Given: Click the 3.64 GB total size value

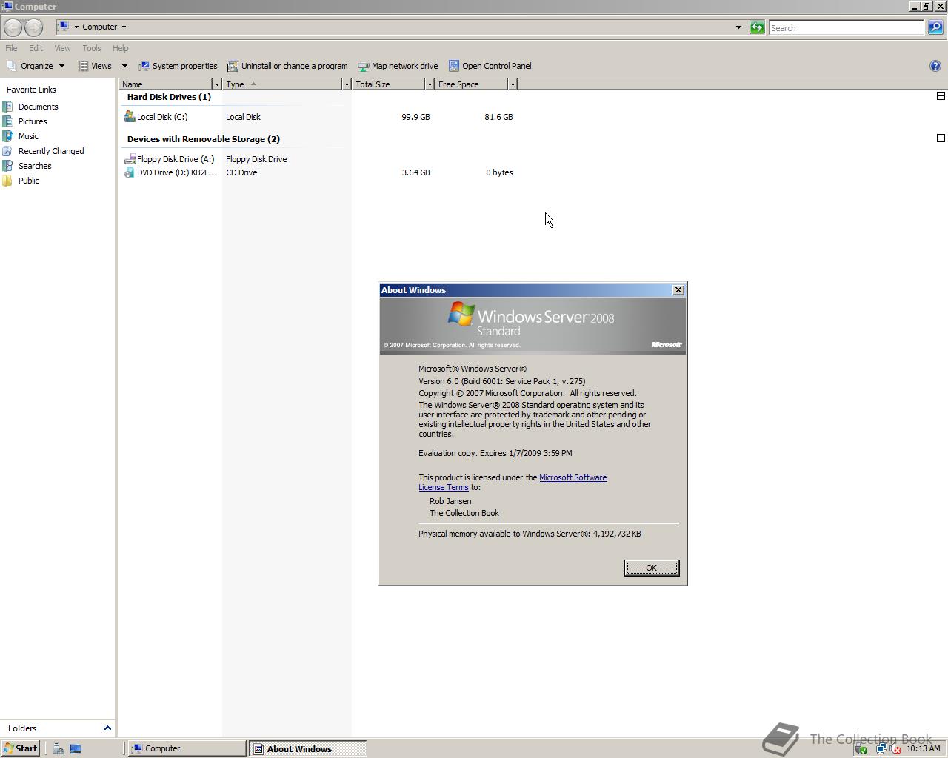Looking at the screenshot, I should tap(415, 172).
